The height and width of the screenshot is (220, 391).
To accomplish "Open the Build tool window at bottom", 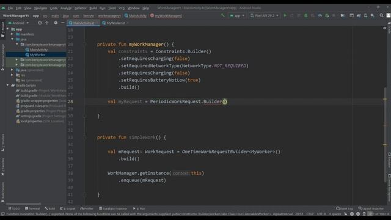I will click(50, 208).
